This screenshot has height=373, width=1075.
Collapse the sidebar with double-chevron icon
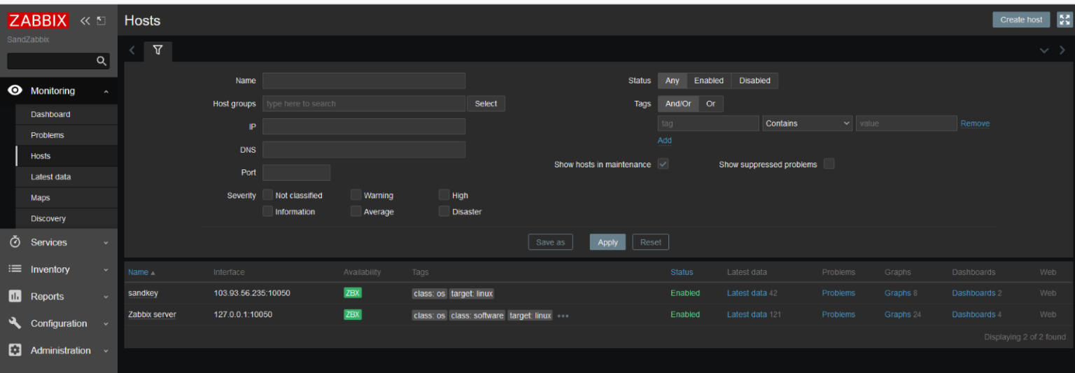tap(85, 21)
